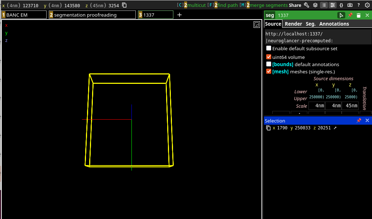This screenshot has width=372, height=219.
Task: Select the 1337 layer tab
Action: 156,15
